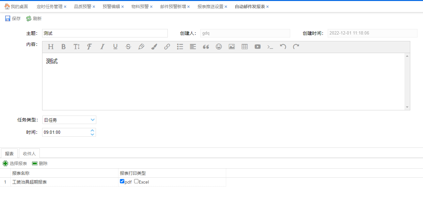Viewport: 423px width, 208px height.
Task: Switch to the 收件人 tab
Action: click(x=29, y=154)
